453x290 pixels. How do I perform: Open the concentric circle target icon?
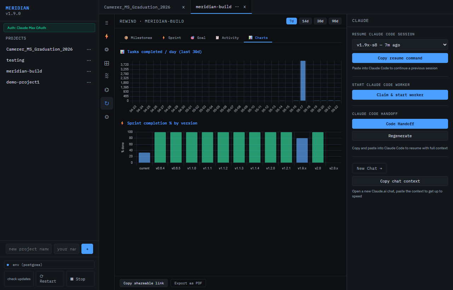[x=107, y=50]
